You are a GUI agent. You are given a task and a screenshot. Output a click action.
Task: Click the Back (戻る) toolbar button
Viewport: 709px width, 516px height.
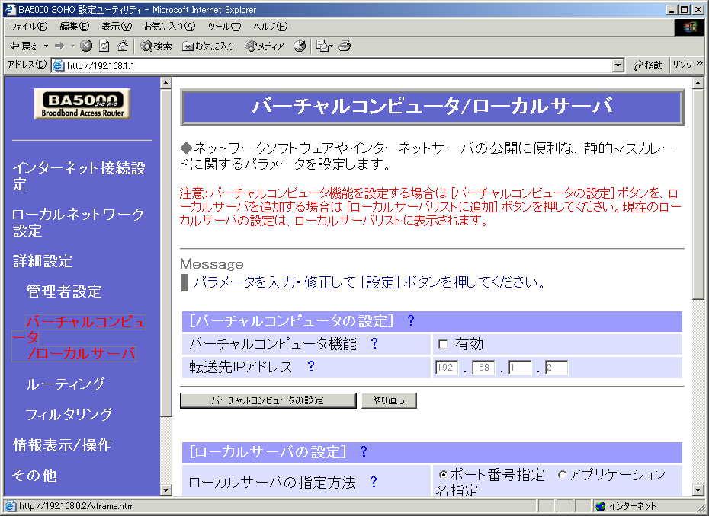24,46
